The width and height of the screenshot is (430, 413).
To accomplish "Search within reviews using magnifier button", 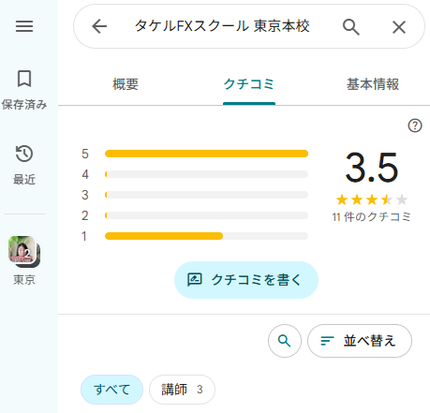I will click(285, 341).
